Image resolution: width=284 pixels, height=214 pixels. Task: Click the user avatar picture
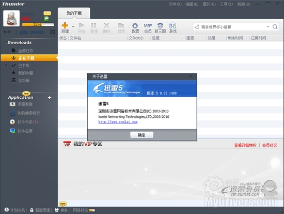pos(11,18)
